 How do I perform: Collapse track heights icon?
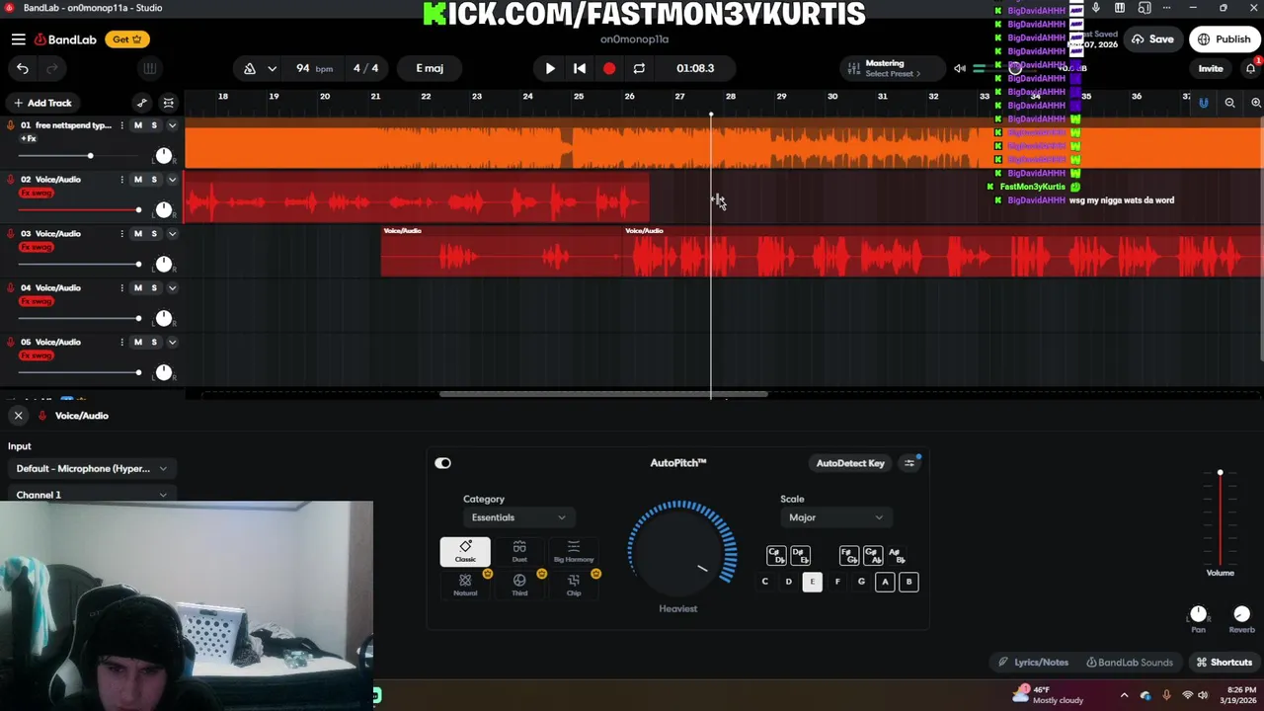[169, 103]
